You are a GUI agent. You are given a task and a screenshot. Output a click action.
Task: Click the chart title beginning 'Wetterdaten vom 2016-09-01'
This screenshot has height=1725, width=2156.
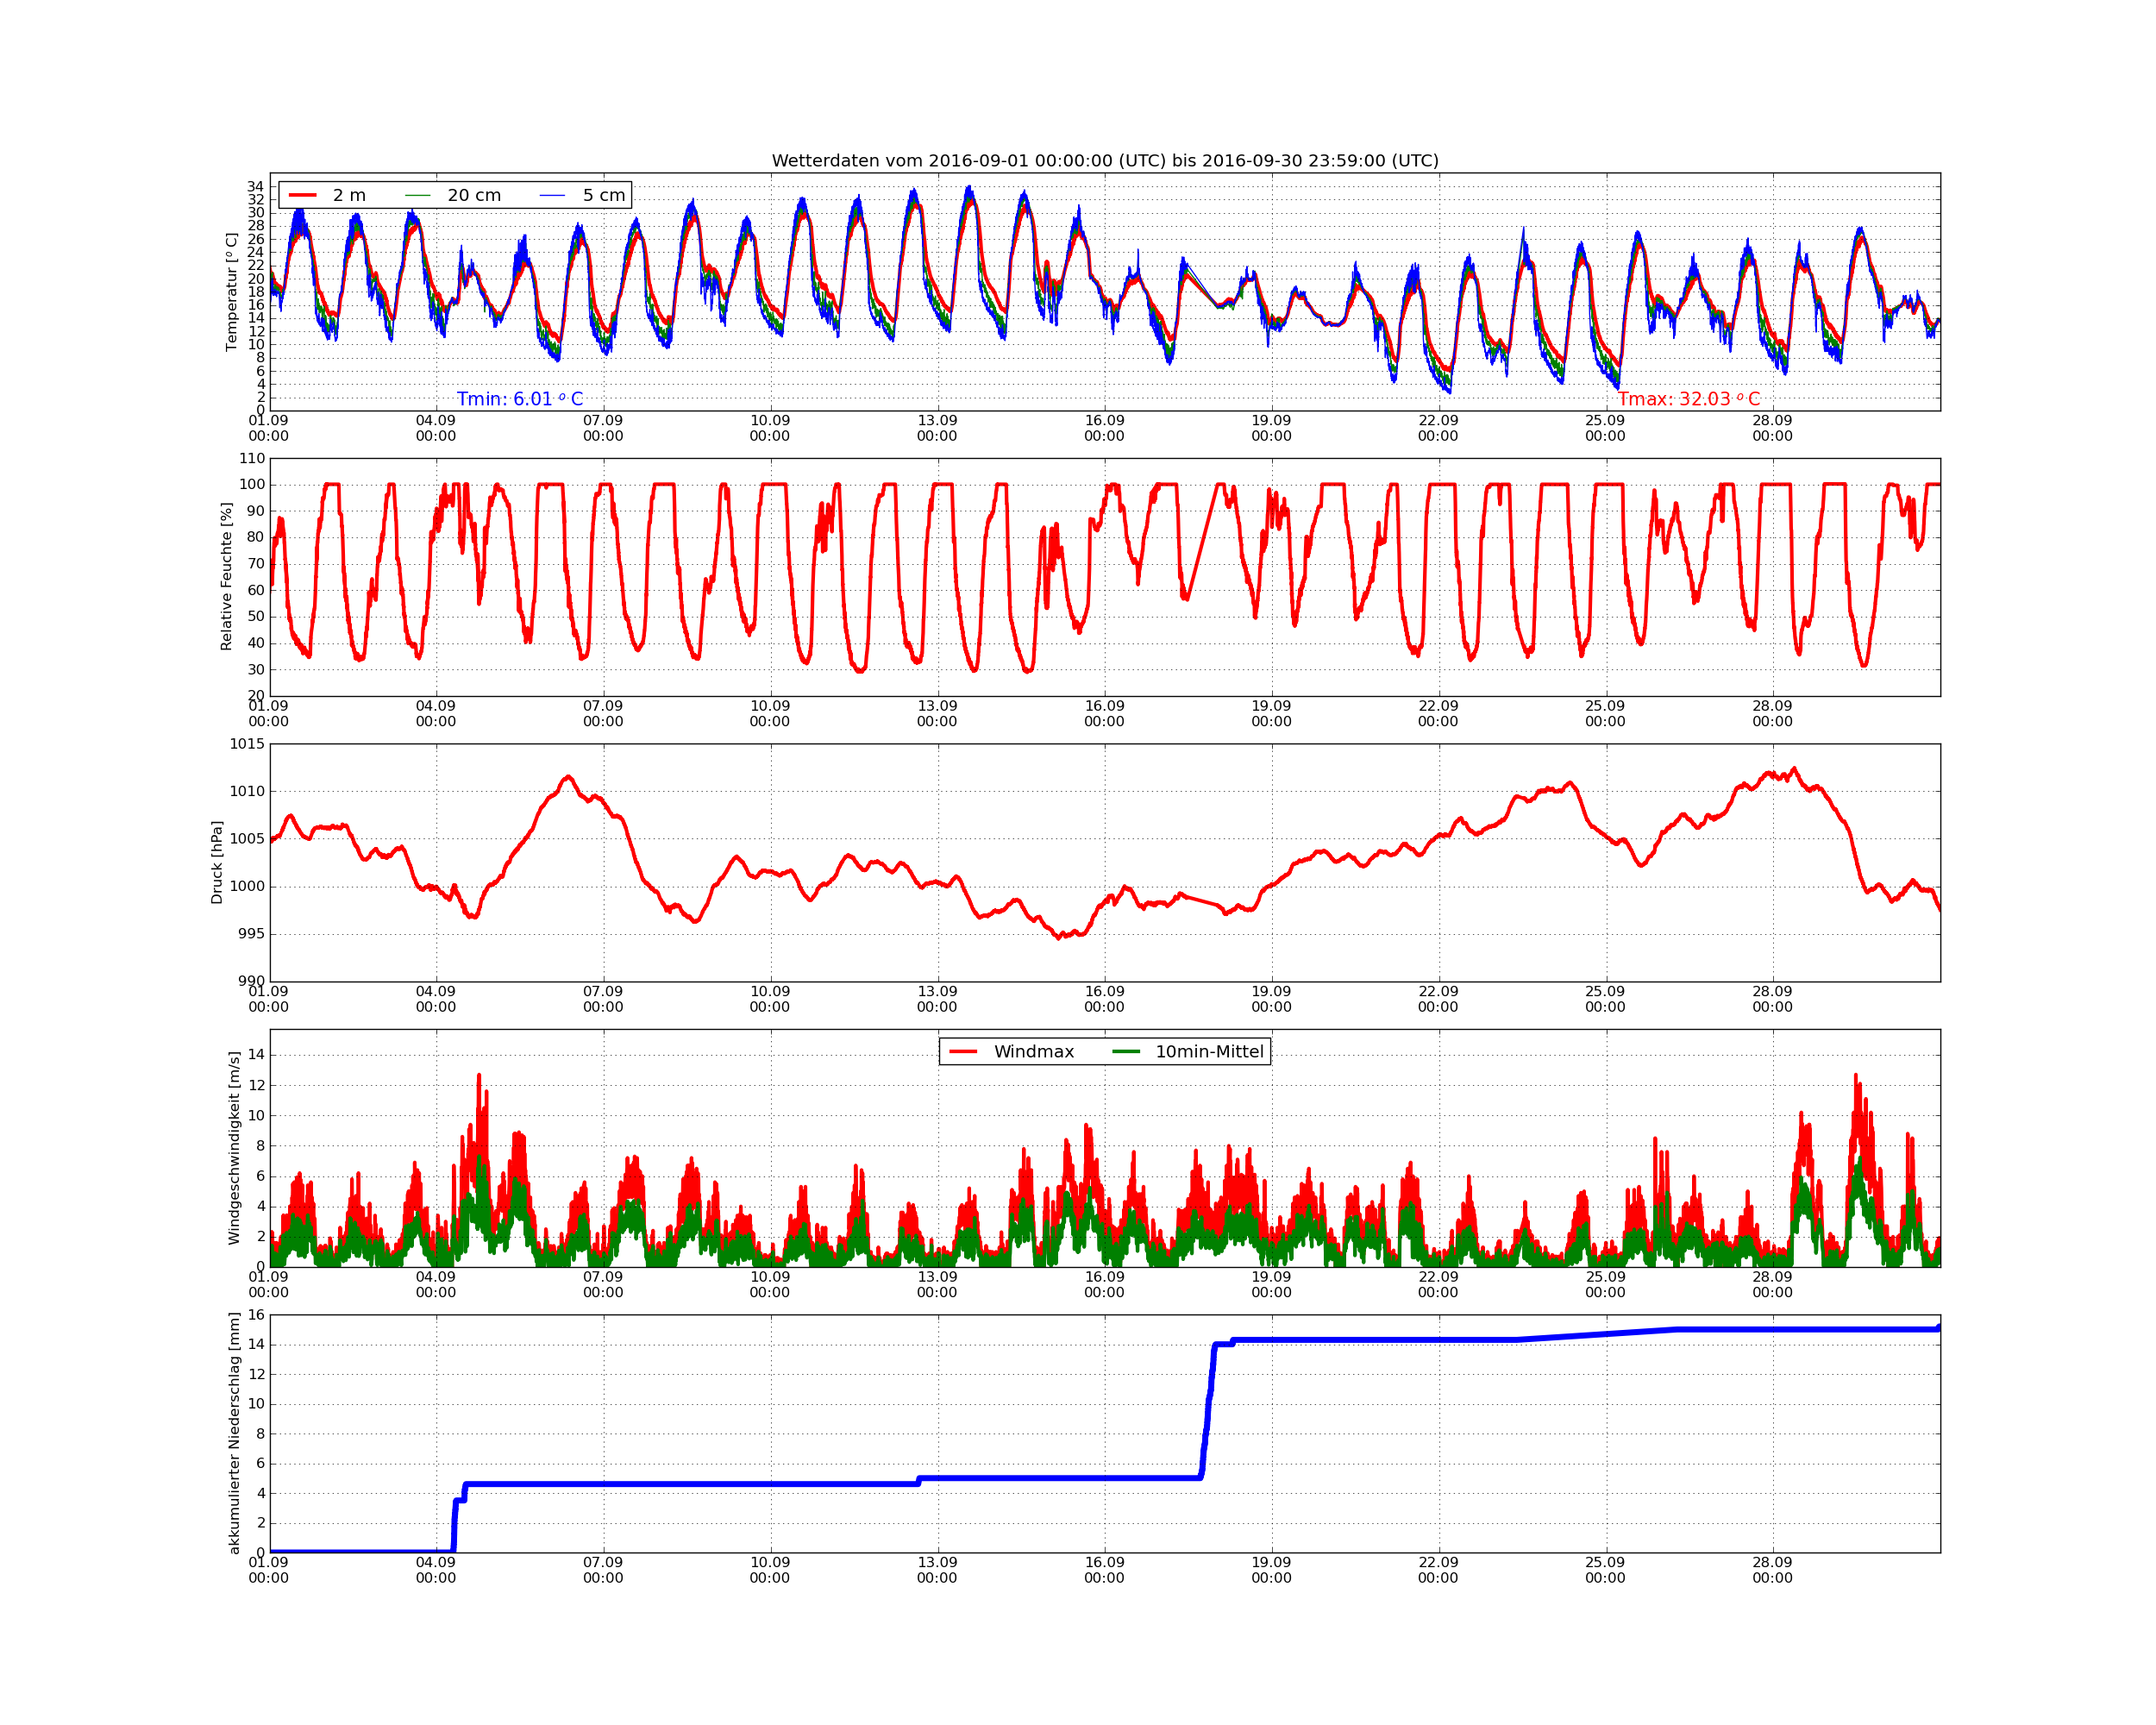(x=1105, y=161)
